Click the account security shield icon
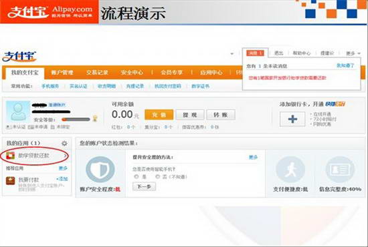Viewport: 368px width, 247px height. 100,170
